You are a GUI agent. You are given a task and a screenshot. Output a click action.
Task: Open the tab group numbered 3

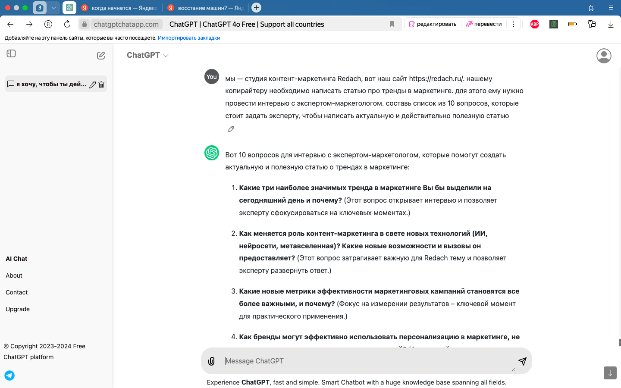pyautogui.click(x=40, y=8)
